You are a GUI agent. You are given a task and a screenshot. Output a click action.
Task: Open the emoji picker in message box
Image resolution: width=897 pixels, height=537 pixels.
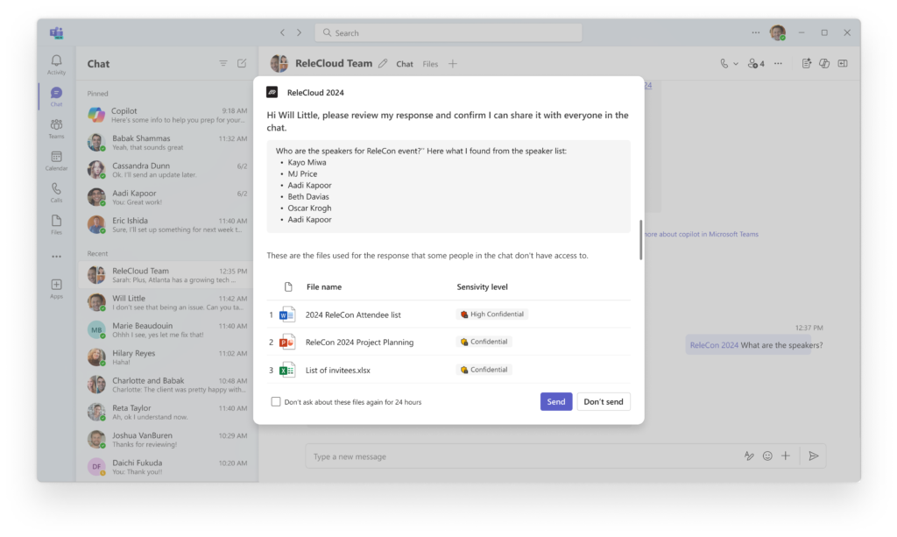click(767, 456)
